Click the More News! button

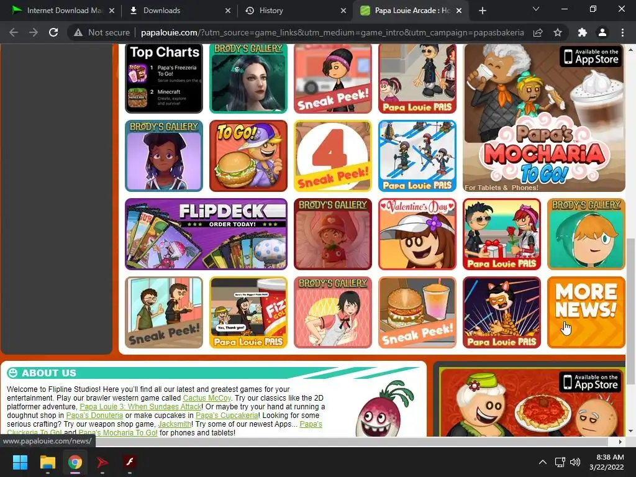586,312
